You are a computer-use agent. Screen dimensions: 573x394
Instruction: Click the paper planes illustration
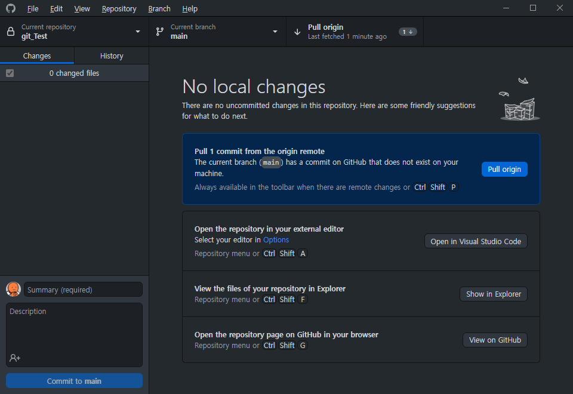point(519,98)
